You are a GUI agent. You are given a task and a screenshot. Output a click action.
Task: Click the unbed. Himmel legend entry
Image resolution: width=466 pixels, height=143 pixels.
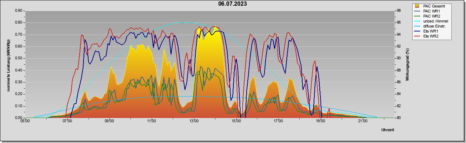[436, 21]
